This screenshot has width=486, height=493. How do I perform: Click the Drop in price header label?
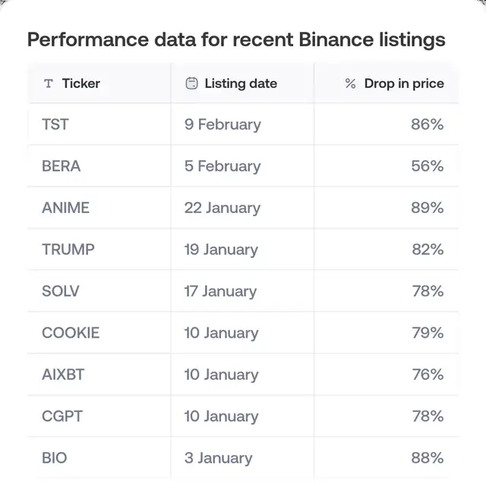[403, 83]
